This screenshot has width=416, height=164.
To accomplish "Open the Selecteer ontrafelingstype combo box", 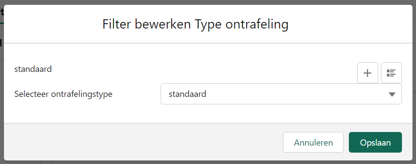I will point(281,94).
